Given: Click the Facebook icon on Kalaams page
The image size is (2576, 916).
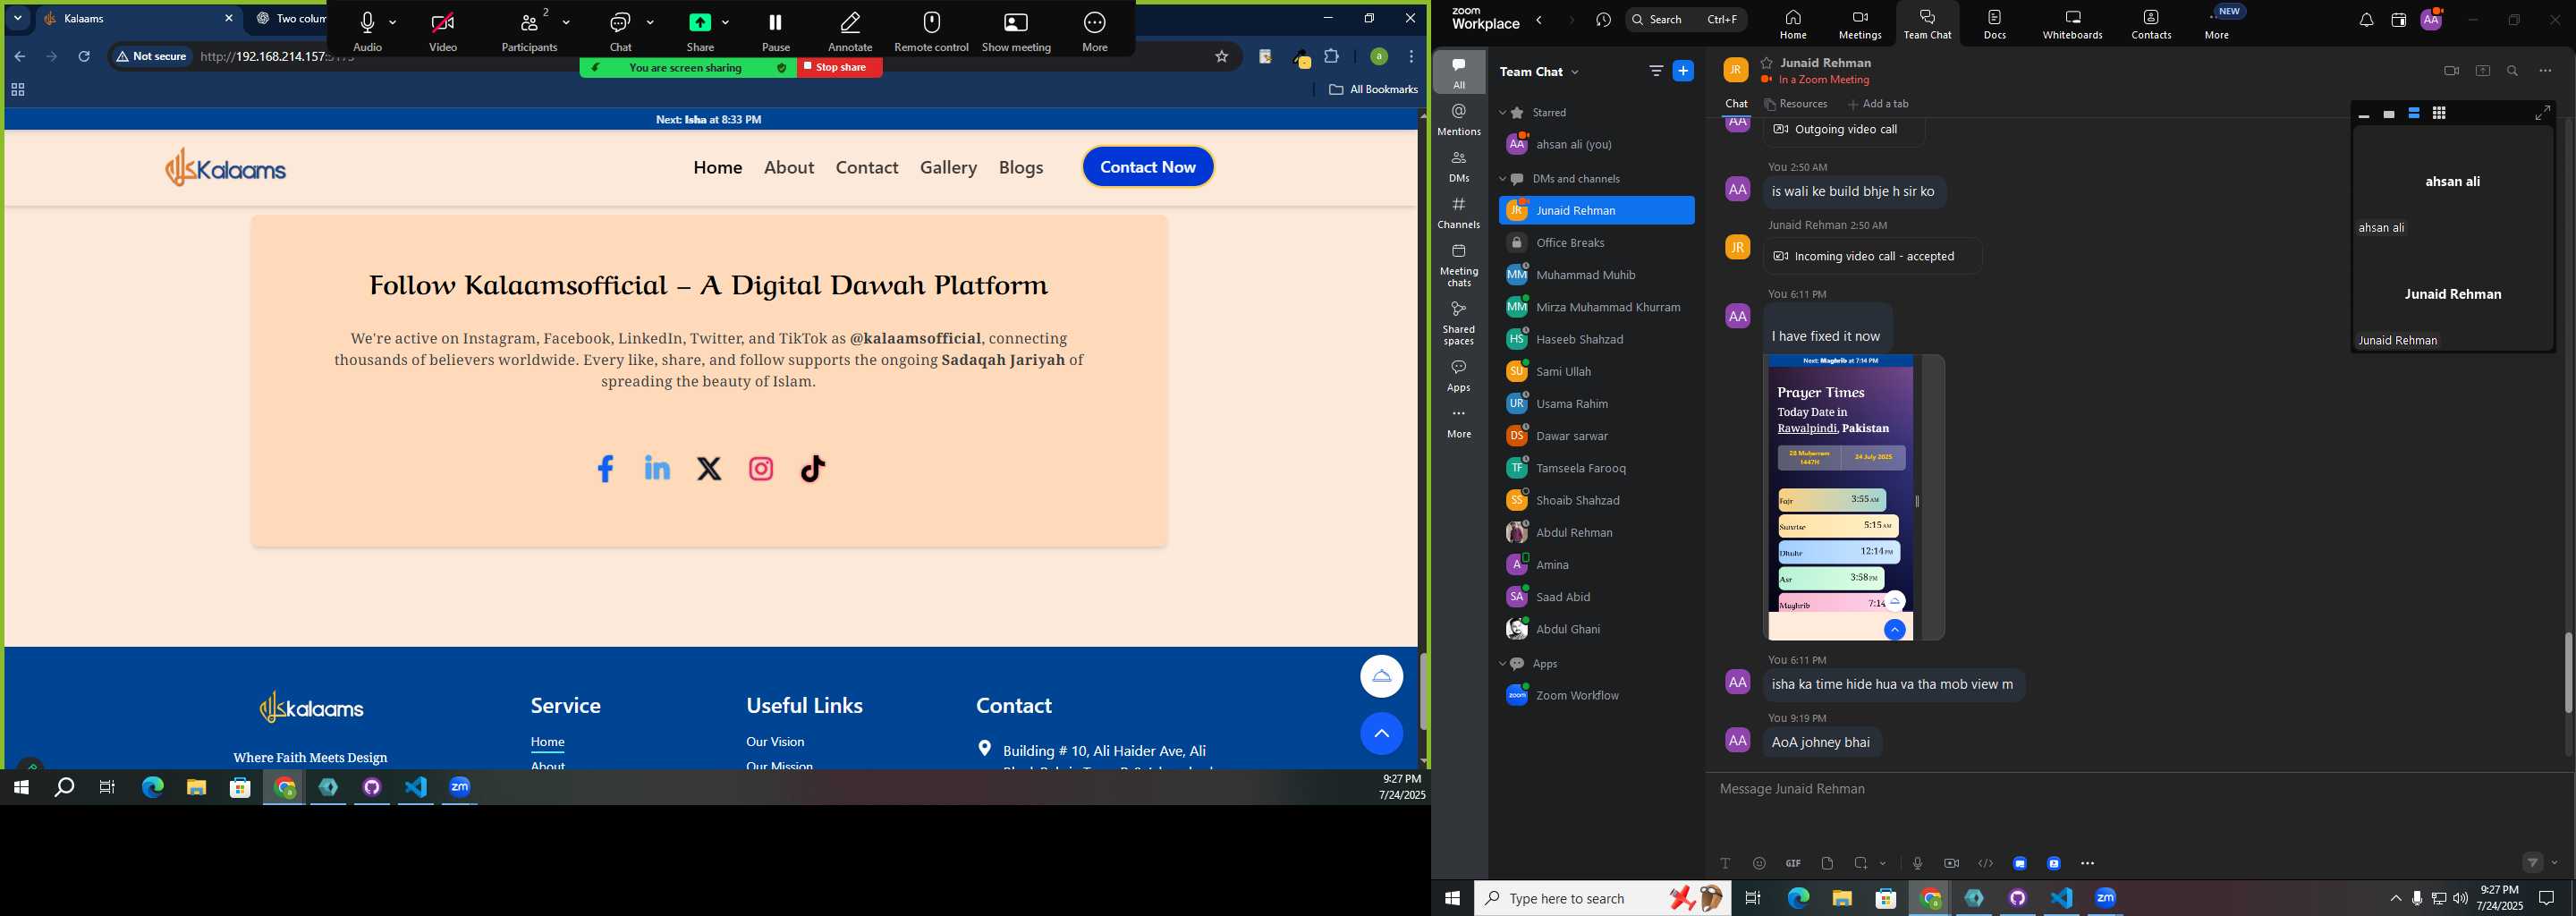Looking at the screenshot, I should [x=605, y=468].
